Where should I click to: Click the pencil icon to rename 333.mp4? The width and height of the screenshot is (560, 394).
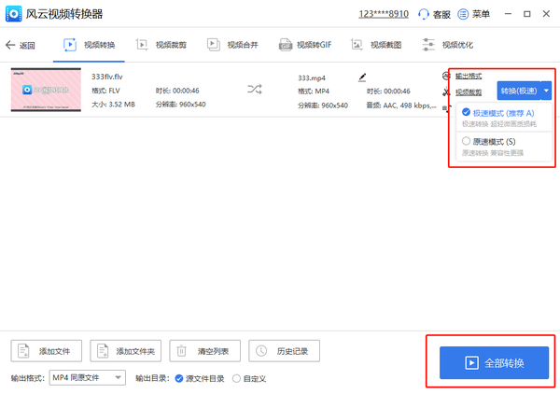click(x=362, y=77)
